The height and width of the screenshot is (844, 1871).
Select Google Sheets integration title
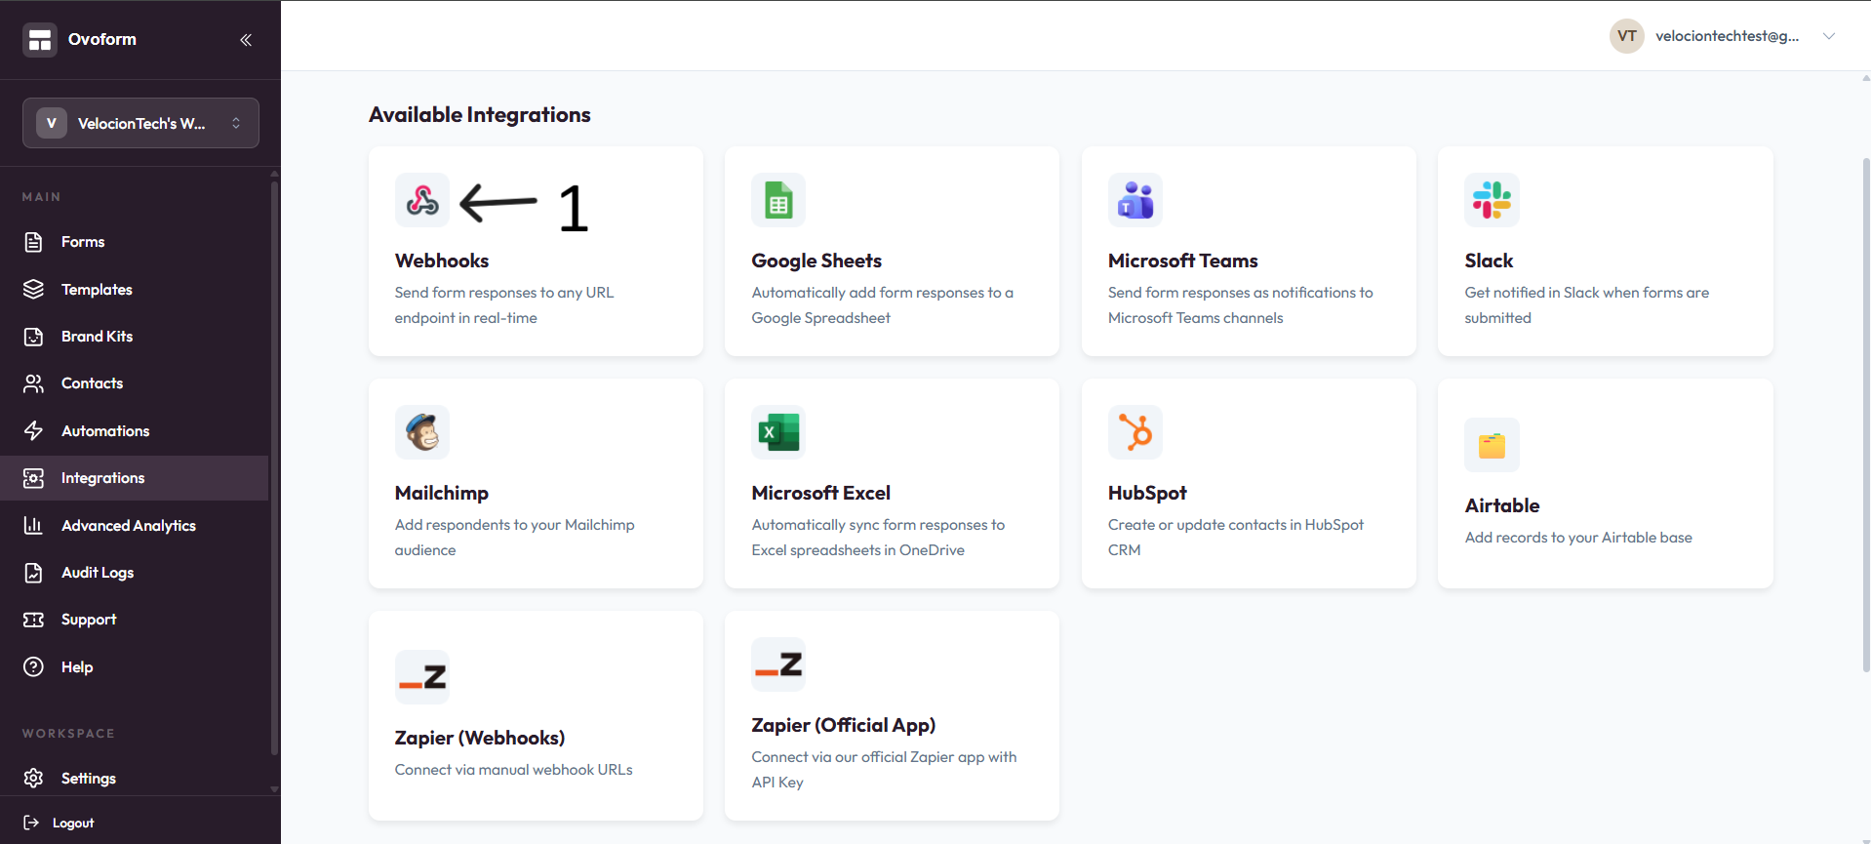tap(816, 261)
